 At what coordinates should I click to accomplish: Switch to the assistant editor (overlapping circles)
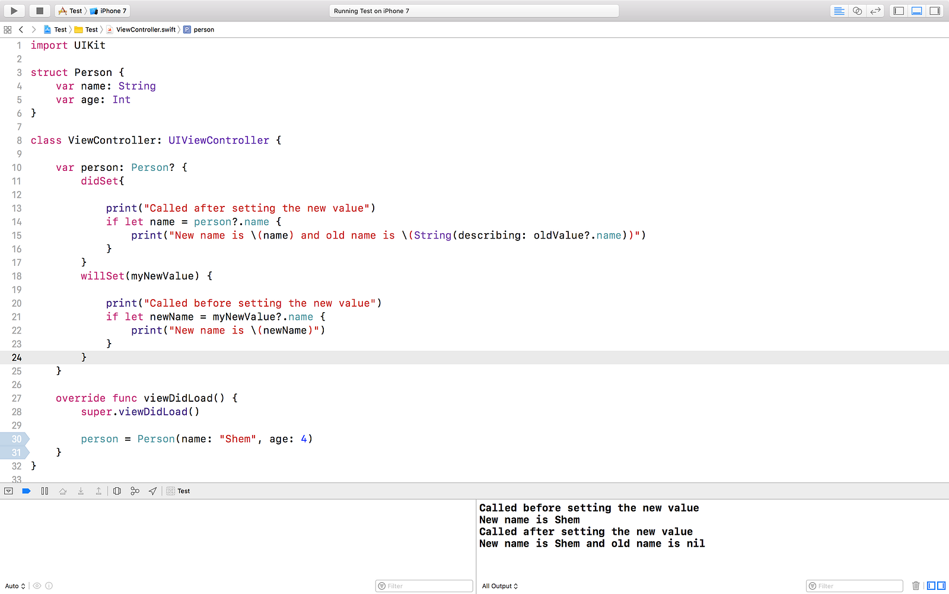[x=857, y=11]
